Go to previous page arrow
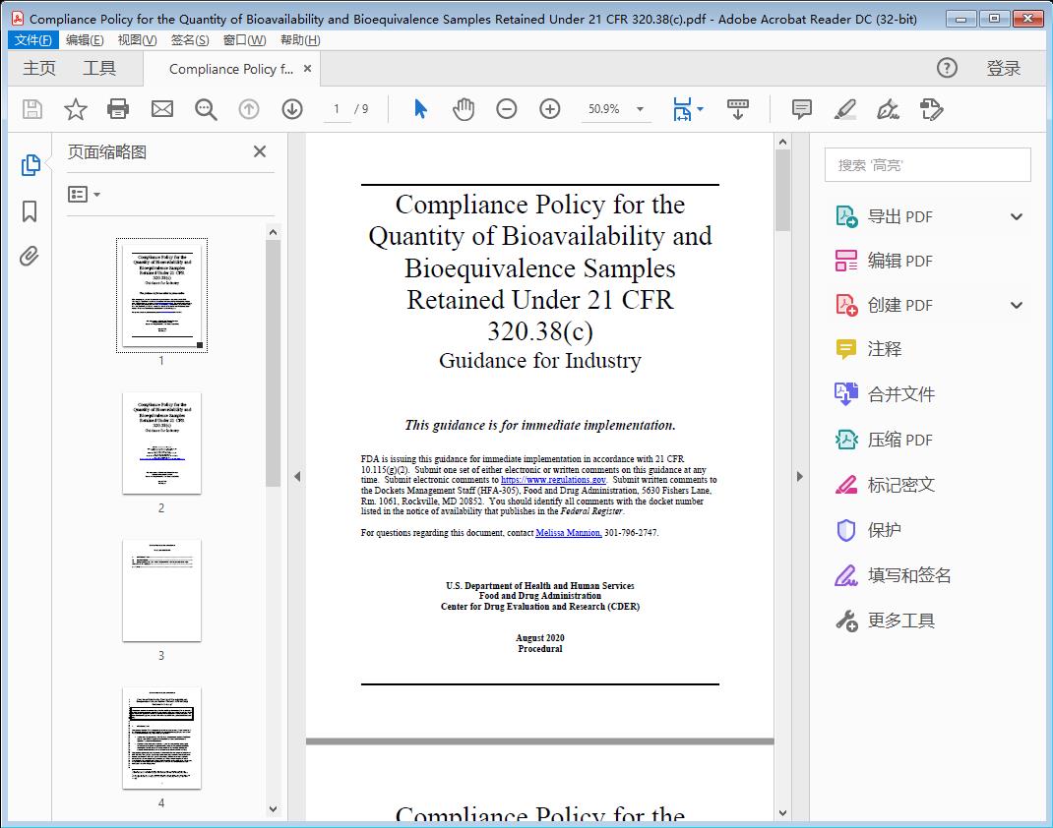The height and width of the screenshot is (828, 1053). point(249,109)
